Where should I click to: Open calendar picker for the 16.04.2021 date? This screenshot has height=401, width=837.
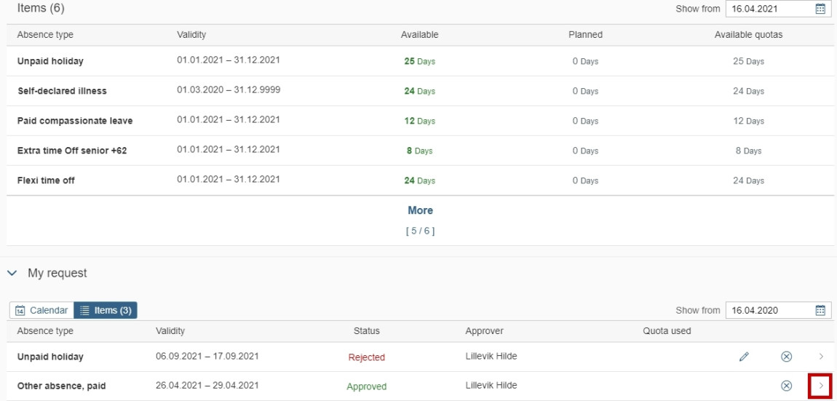pyautogui.click(x=820, y=9)
